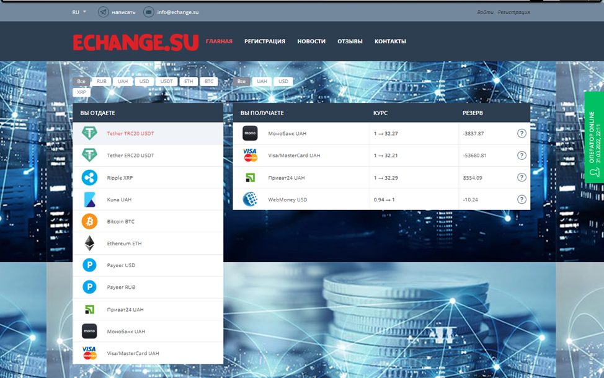Filter give currencies by USDT

166,81
